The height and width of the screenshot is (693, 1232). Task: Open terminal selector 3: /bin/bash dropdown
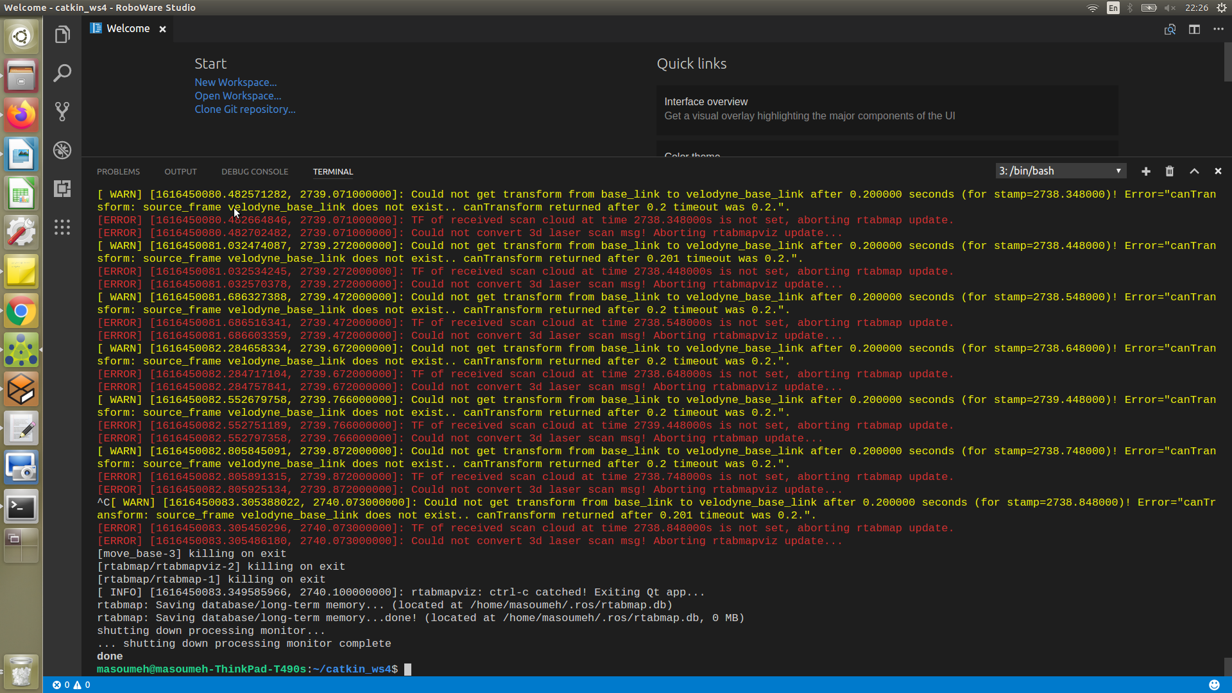[1060, 171]
